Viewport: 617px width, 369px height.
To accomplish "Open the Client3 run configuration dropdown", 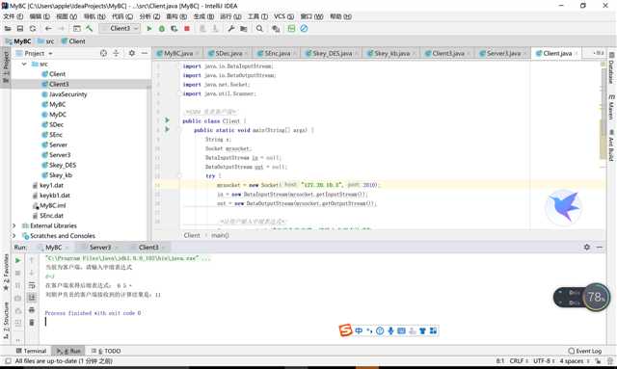I will [x=120, y=28].
